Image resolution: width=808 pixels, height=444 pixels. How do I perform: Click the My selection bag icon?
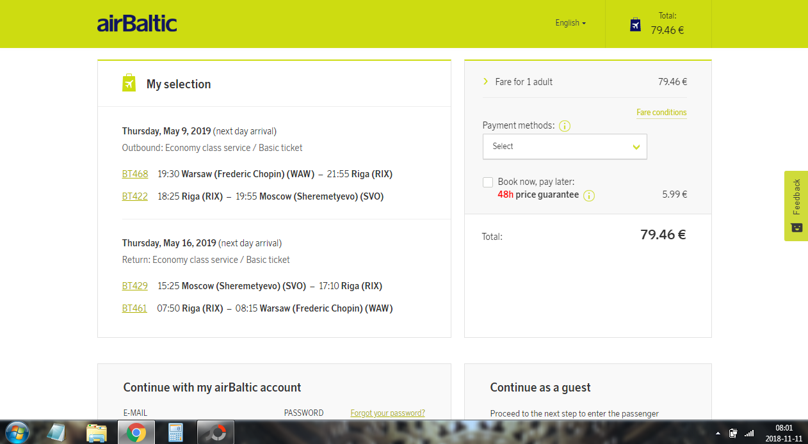coord(129,83)
